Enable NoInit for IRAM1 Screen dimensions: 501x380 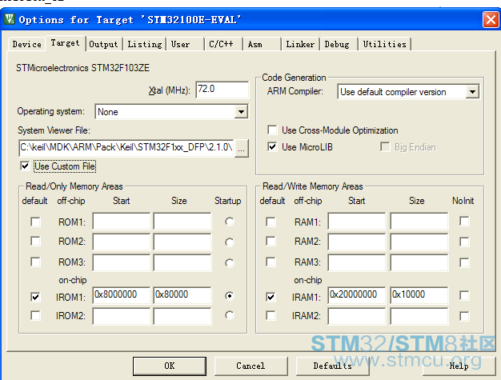click(464, 295)
